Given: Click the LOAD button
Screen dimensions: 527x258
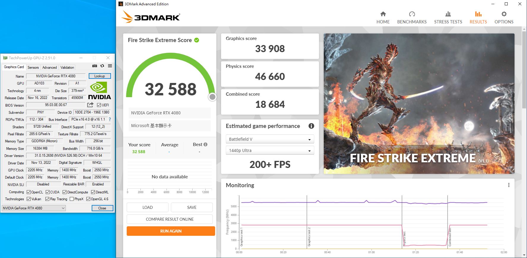Looking at the screenshot, I should click(x=147, y=207).
